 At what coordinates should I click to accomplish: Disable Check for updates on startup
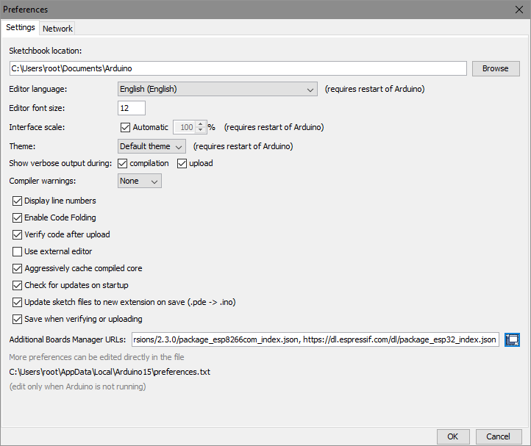coord(17,285)
